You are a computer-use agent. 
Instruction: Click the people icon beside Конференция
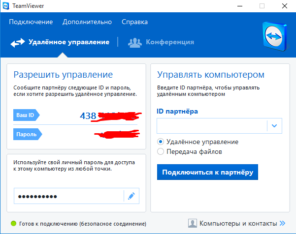(x=135, y=42)
